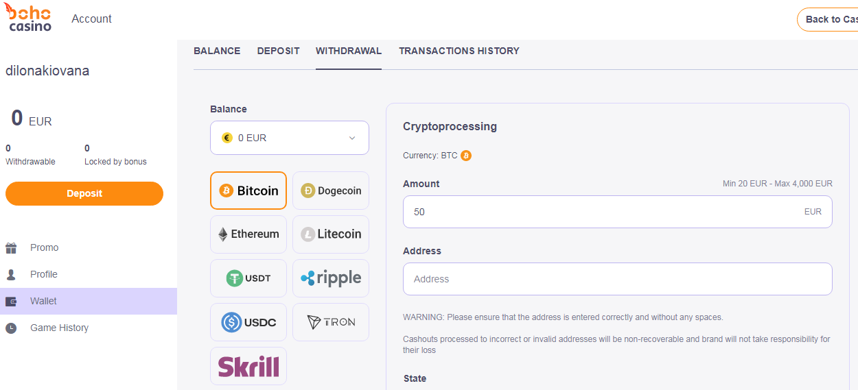Open Promo from the sidebar
858x390 pixels.
(x=44, y=247)
